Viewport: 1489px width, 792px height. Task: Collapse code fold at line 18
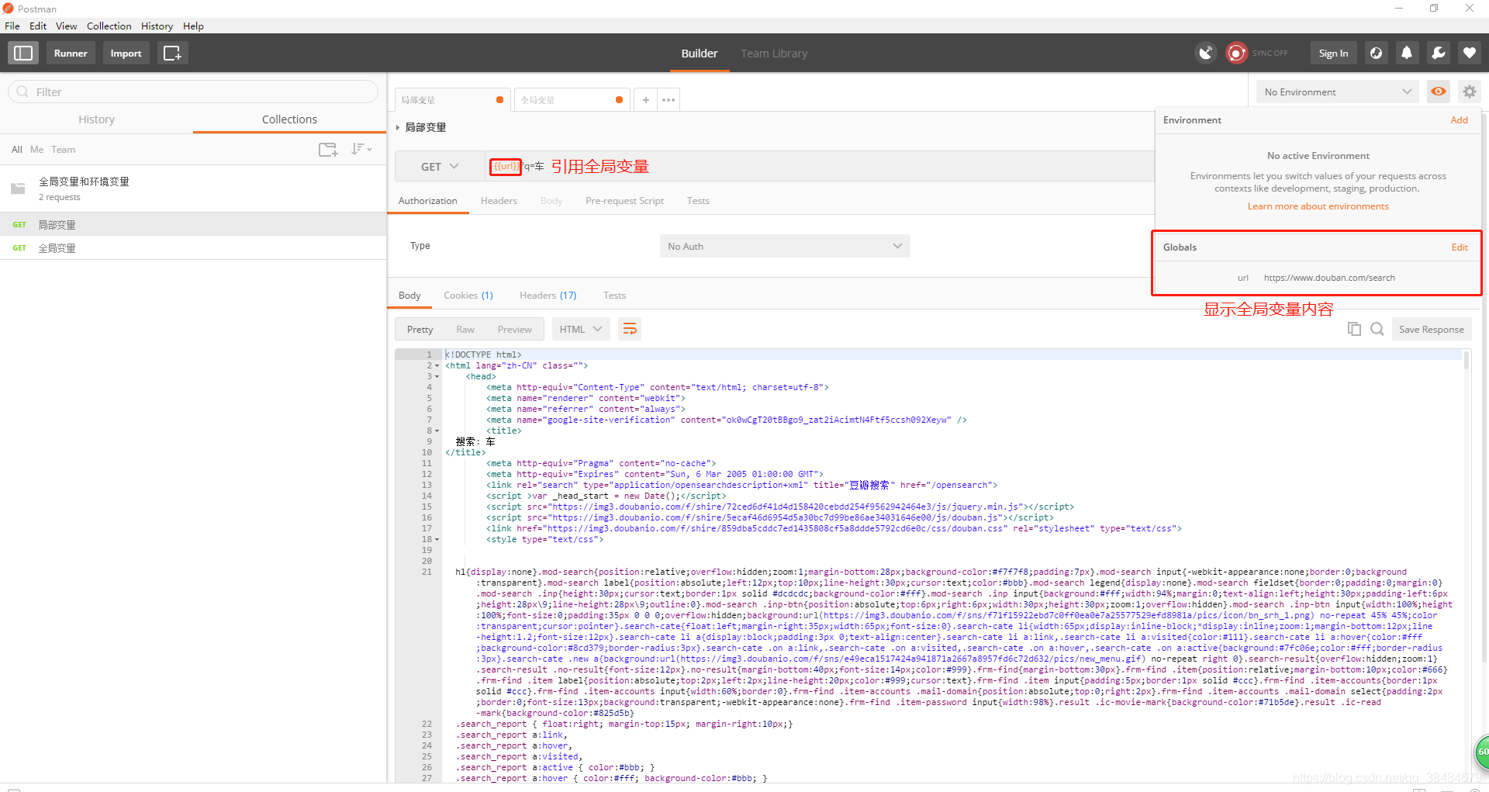[437, 539]
